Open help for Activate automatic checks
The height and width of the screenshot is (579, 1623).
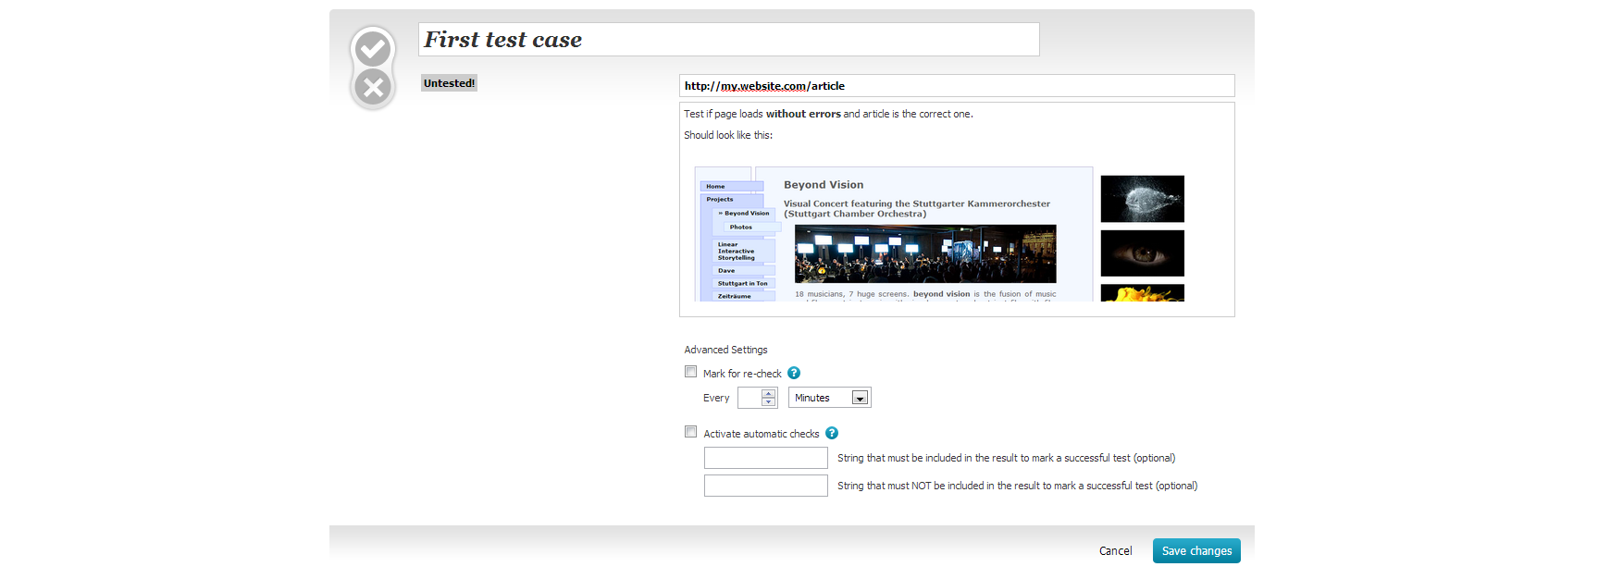click(832, 433)
